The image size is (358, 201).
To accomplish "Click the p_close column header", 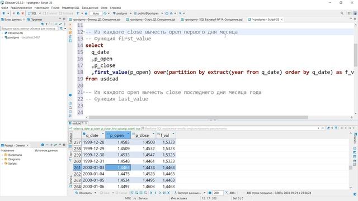I will pos(143,135).
